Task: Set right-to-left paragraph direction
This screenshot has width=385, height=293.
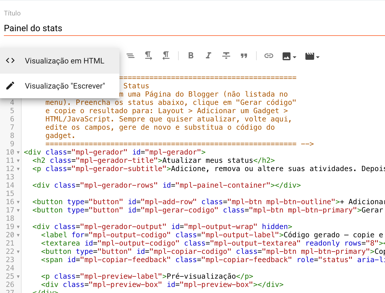Action: pos(166,56)
